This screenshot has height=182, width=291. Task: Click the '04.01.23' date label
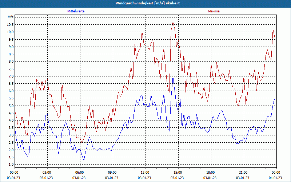point(275,178)
